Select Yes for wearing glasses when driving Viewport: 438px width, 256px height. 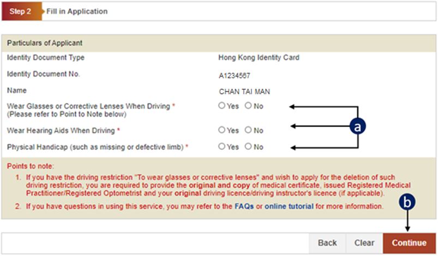222,106
